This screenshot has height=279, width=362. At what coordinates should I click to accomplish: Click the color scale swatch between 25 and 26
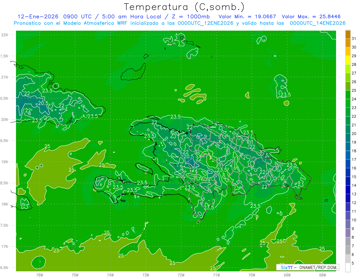(348, 86)
